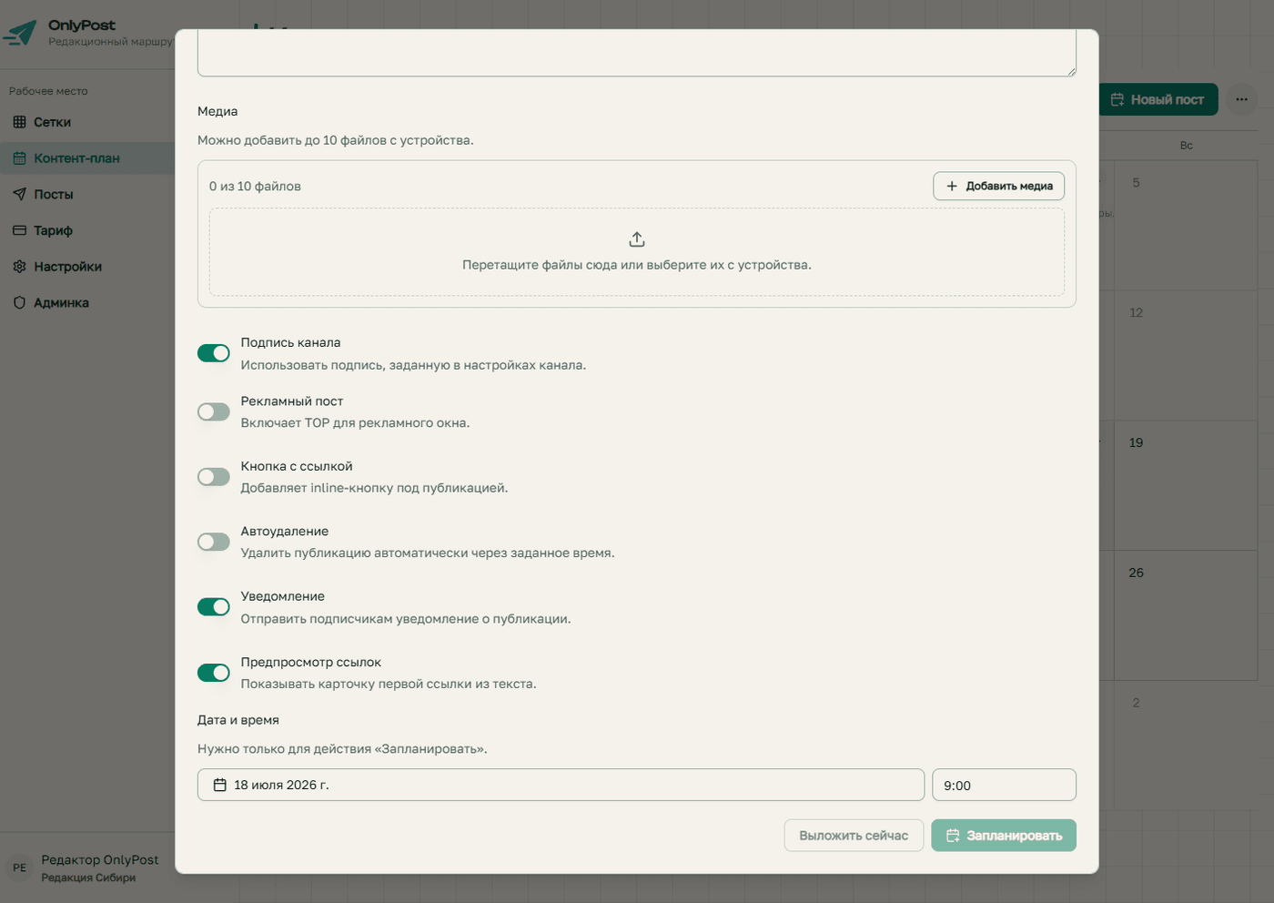Enable the Кнопка с ссылкой toggle
The height and width of the screenshot is (903, 1274).
[214, 477]
